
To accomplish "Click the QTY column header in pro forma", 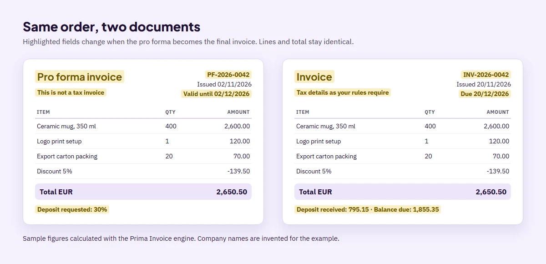I will (170, 112).
